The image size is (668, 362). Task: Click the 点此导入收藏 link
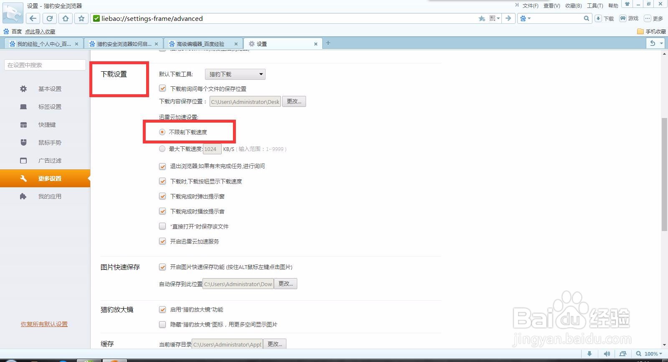click(x=40, y=32)
